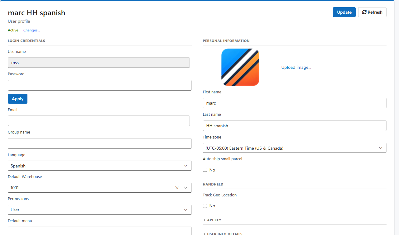Click the Upload image... link
This screenshot has height=235, width=399.
[296, 67]
